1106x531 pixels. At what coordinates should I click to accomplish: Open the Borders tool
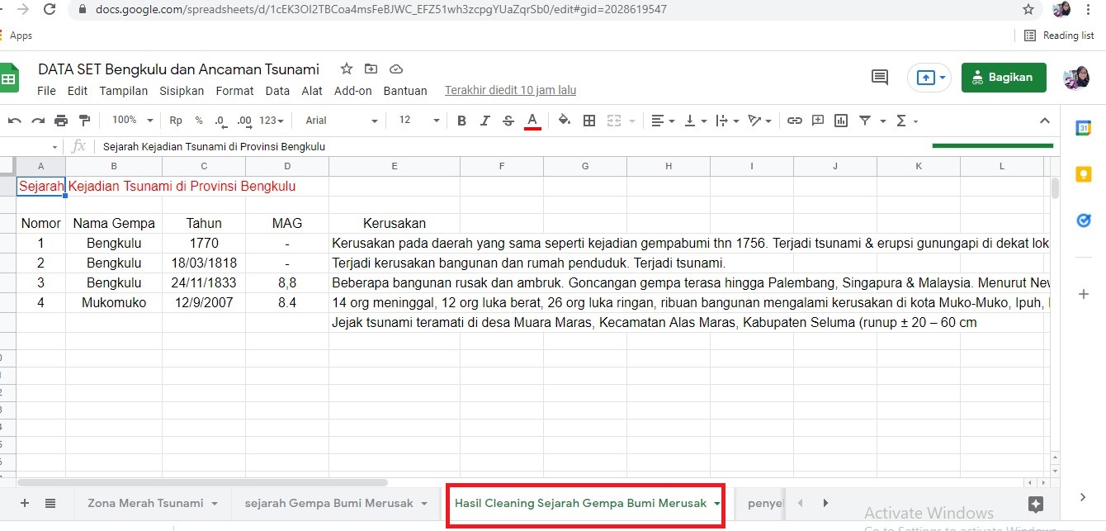[589, 121]
